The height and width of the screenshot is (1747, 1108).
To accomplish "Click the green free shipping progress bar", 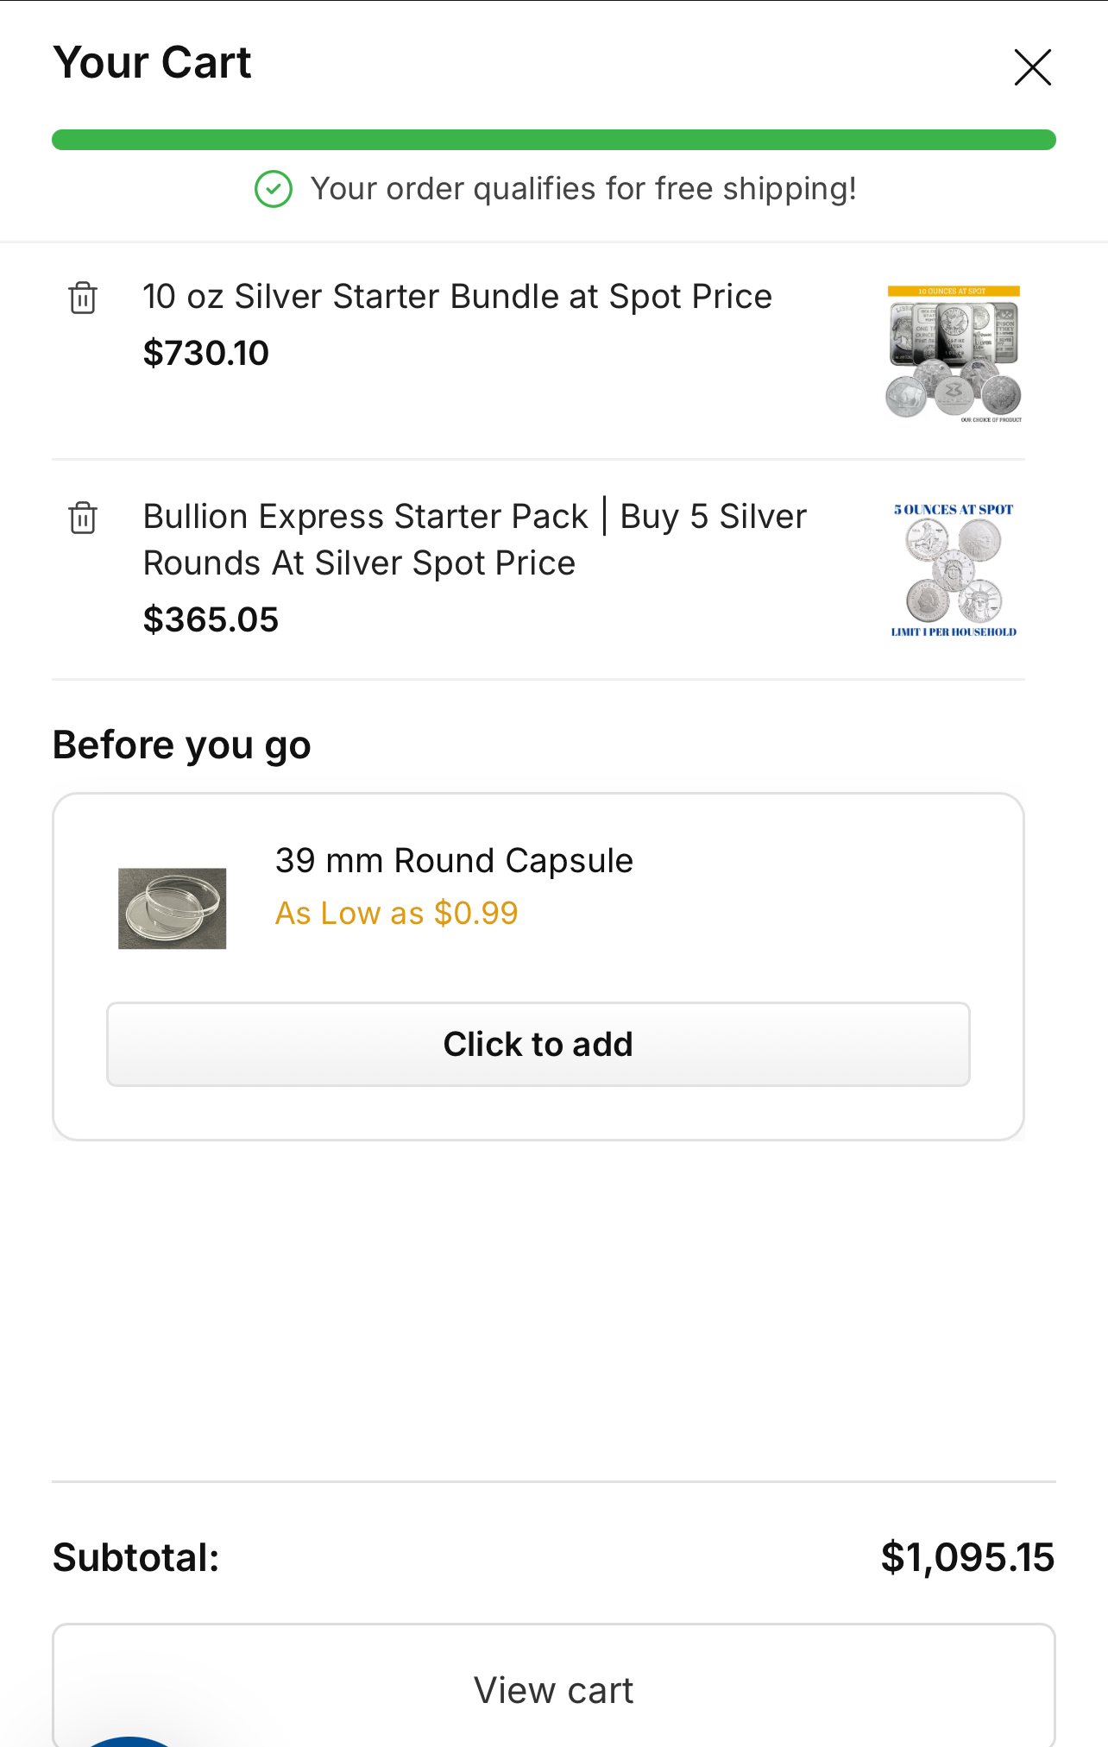I will tap(553, 140).
